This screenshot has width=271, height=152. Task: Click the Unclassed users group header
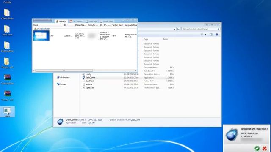(42, 29)
